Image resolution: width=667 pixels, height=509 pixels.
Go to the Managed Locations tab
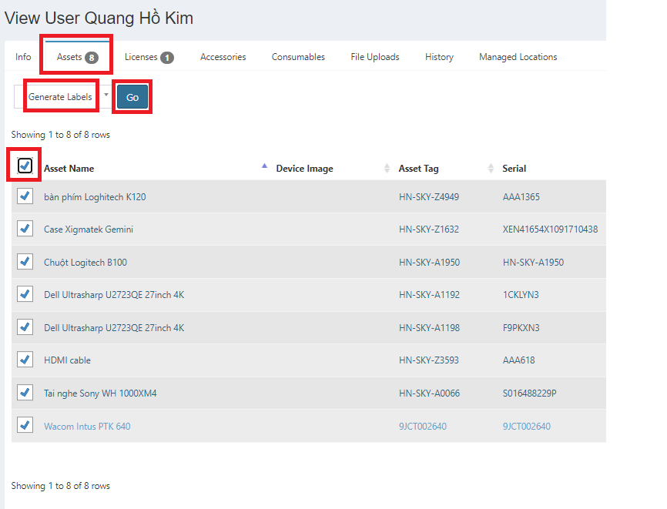518,57
